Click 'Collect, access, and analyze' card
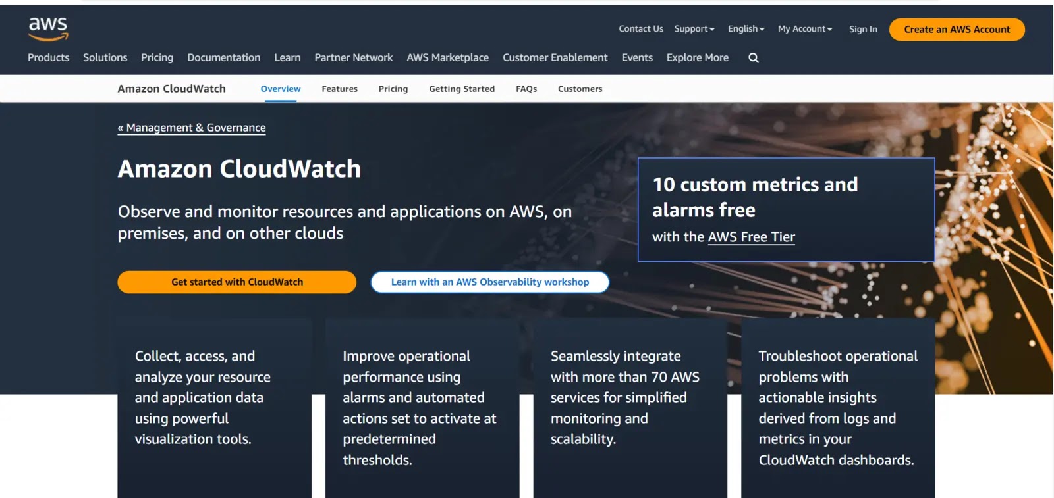 (214, 408)
